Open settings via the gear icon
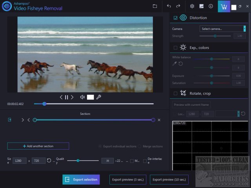This screenshot has height=188, width=251. [192, 6]
